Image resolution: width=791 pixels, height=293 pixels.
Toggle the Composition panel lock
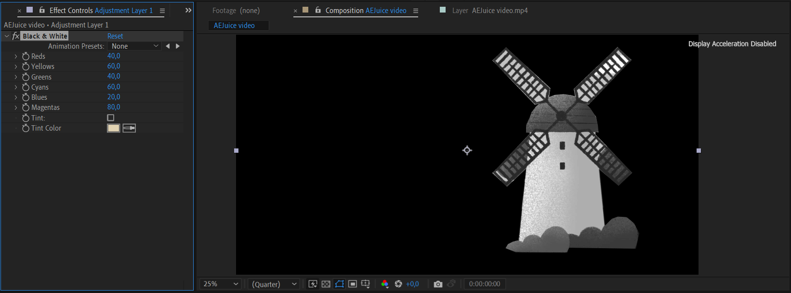[x=318, y=10]
